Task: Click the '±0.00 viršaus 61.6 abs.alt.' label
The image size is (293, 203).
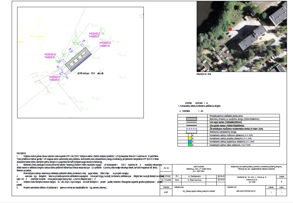Action: pos(90,73)
